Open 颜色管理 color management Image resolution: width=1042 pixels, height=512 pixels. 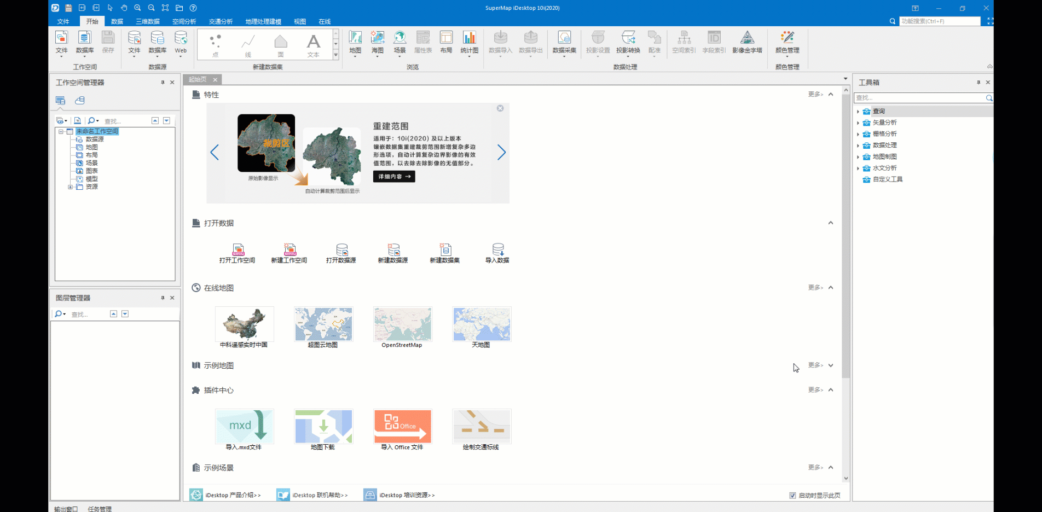coord(787,43)
